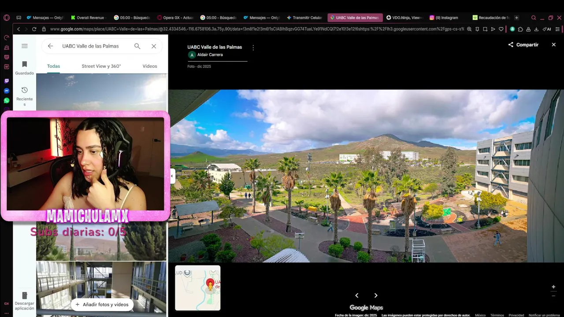564x317 pixels.
Task: Open the Privacidad link
Action: point(516,315)
